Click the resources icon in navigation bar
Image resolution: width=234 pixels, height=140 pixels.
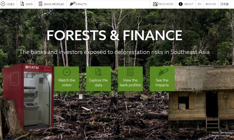click(x=155, y=4)
